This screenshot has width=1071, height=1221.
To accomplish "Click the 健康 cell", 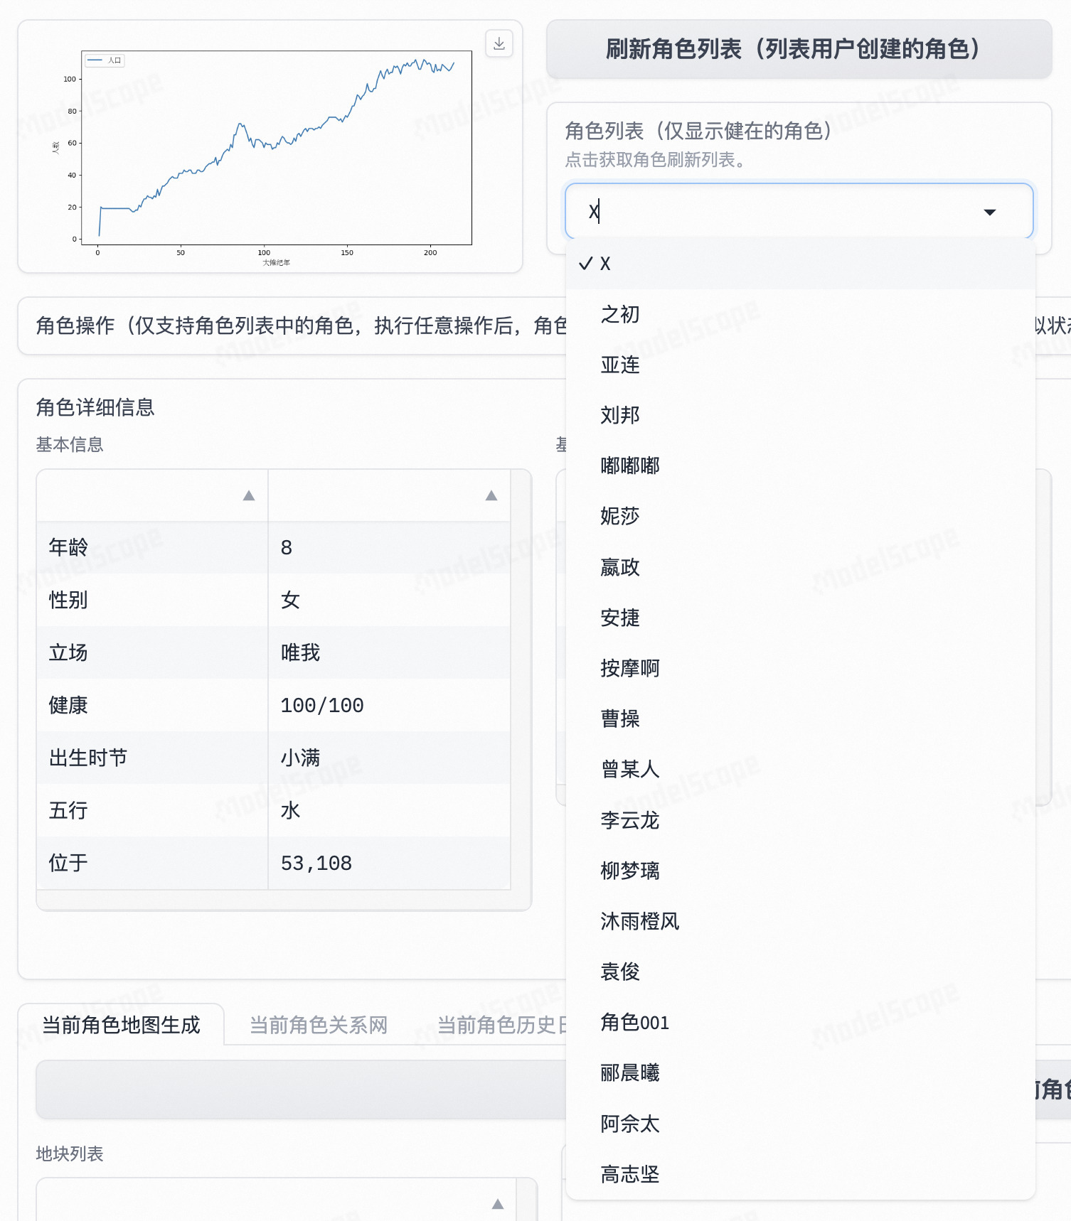I will 152,705.
